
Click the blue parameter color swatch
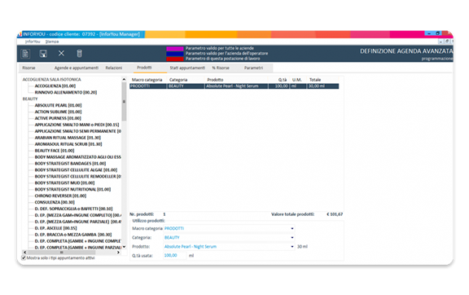pyautogui.click(x=175, y=54)
